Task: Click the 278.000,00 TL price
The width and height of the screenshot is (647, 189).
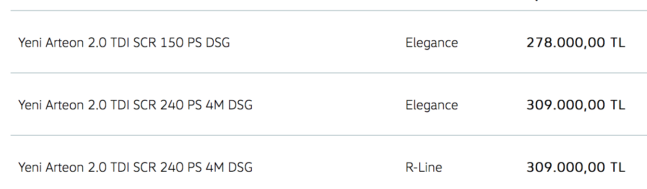Action: (x=576, y=43)
